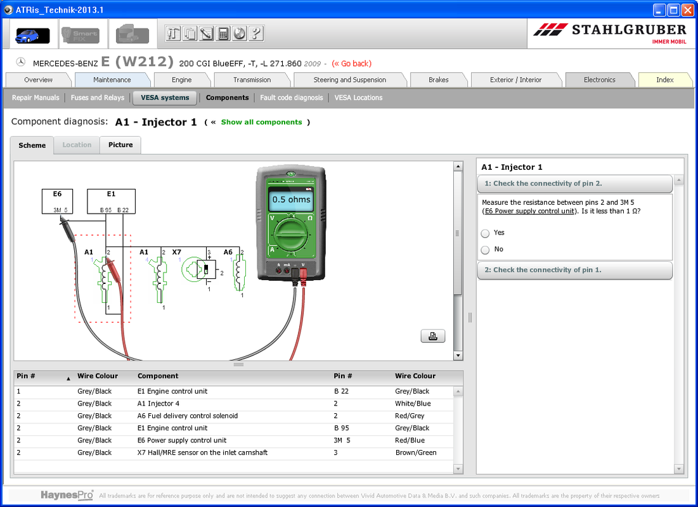Screen dimensions: 698x507
Task: Open the E6 Power supply control unit link
Action: 530,211
